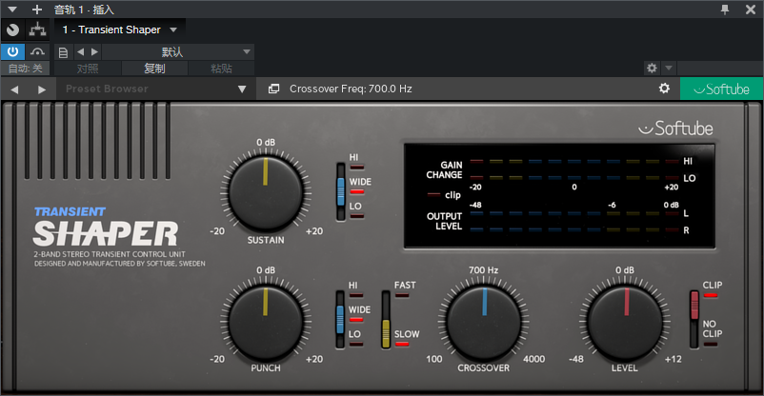764x396 pixels.
Task: Open the Preset Browser dropdown
Action: [x=155, y=89]
